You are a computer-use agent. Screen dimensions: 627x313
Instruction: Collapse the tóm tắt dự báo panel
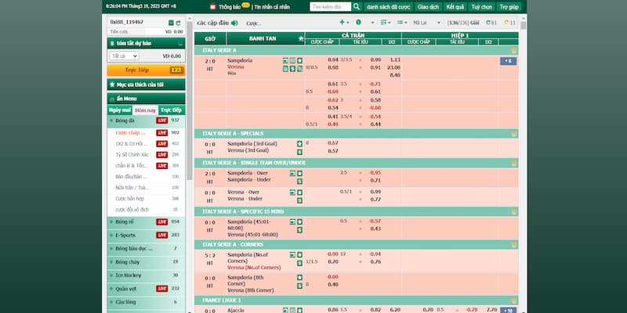coord(180,44)
